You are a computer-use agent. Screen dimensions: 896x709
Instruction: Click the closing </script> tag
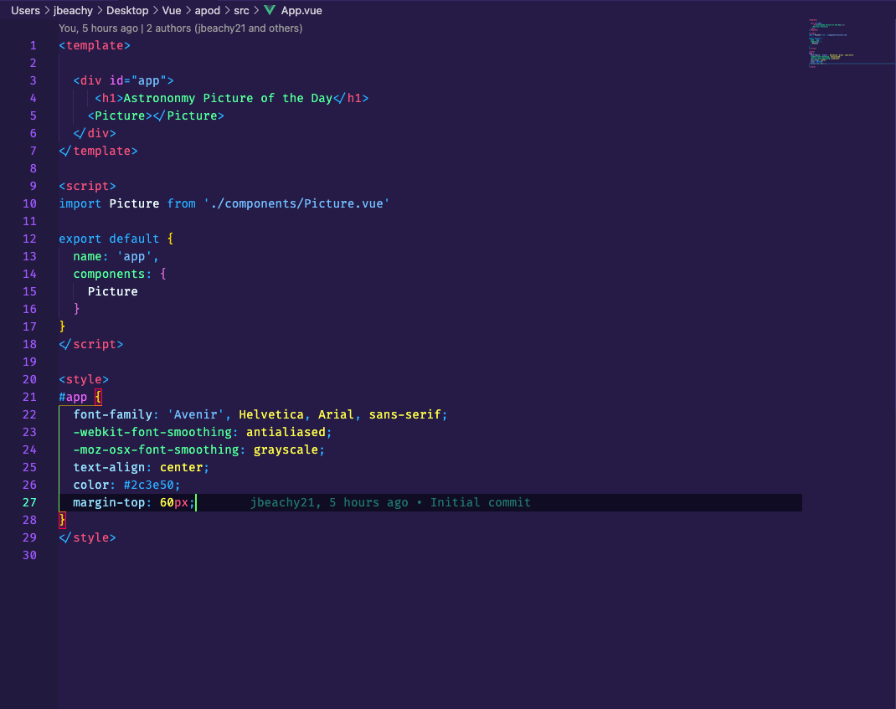(x=91, y=344)
